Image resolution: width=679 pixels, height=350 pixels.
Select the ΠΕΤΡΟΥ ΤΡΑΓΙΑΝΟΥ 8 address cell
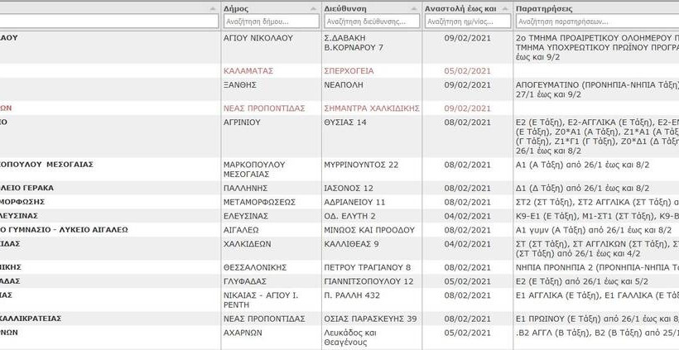pos(367,267)
